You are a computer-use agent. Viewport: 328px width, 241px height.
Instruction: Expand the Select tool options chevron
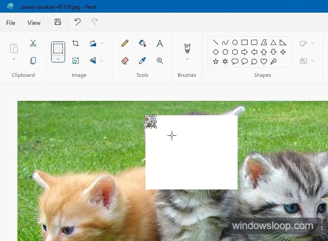pyautogui.click(x=58, y=59)
